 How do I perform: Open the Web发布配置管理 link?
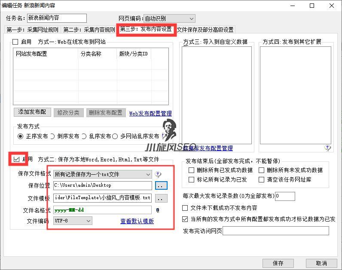tap(150, 113)
